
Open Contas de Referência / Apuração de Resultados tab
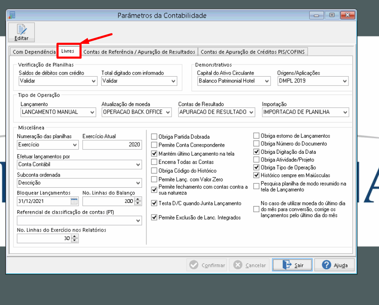139,52
